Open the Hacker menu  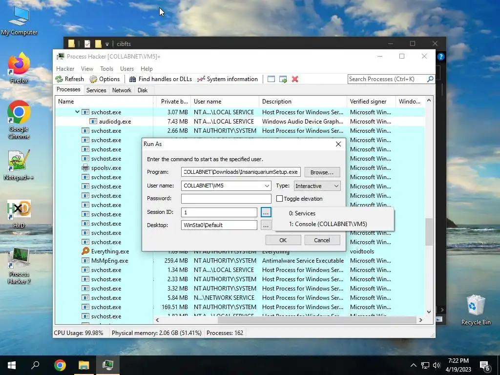pyautogui.click(x=65, y=68)
